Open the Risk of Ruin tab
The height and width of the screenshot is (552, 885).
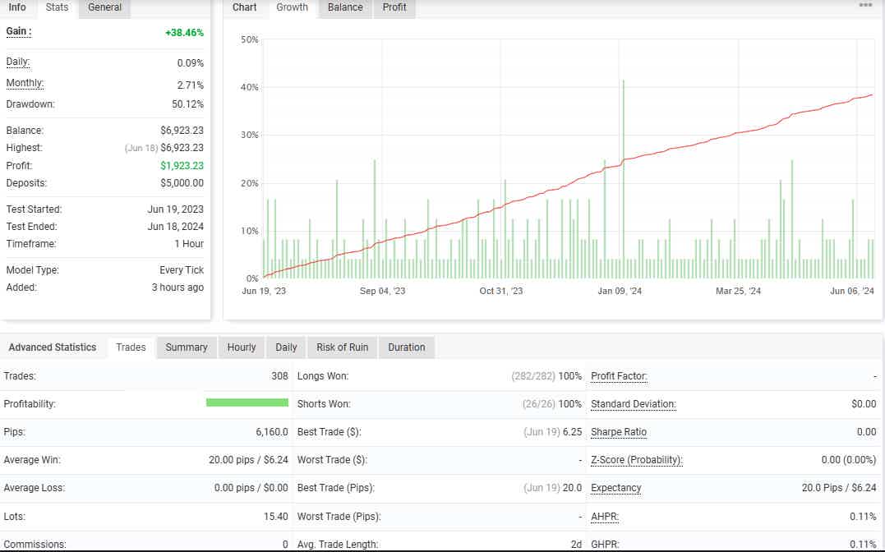(342, 347)
